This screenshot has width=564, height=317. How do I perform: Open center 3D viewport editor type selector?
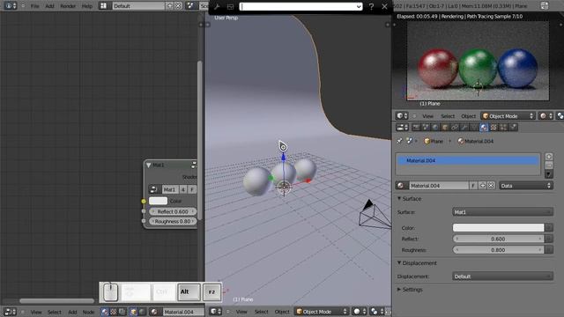[215, 311]
